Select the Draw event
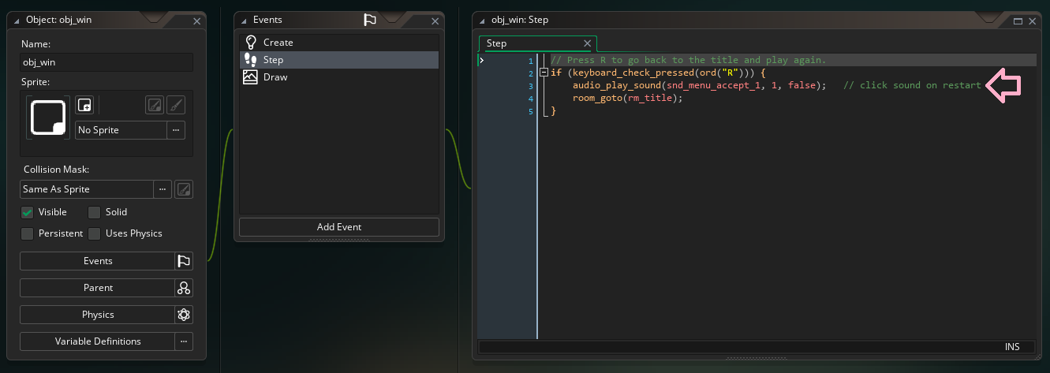 [339, 77]
